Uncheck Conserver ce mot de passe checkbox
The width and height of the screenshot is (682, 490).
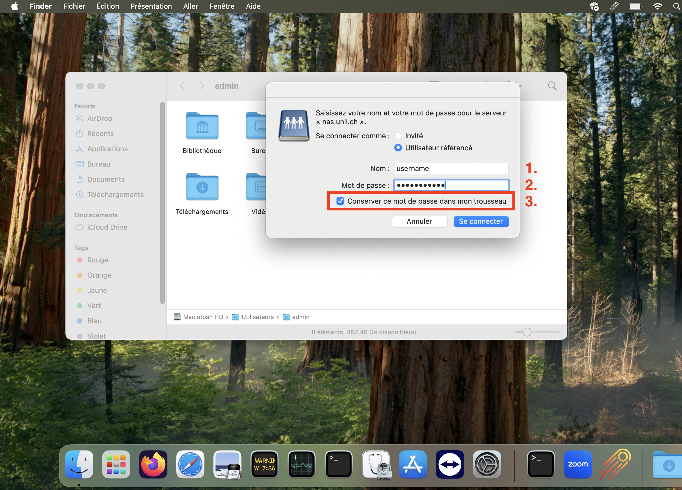point(340,201)
